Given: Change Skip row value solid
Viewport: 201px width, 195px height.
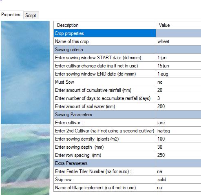Looking at the screenshot, I should coord(179,180).
